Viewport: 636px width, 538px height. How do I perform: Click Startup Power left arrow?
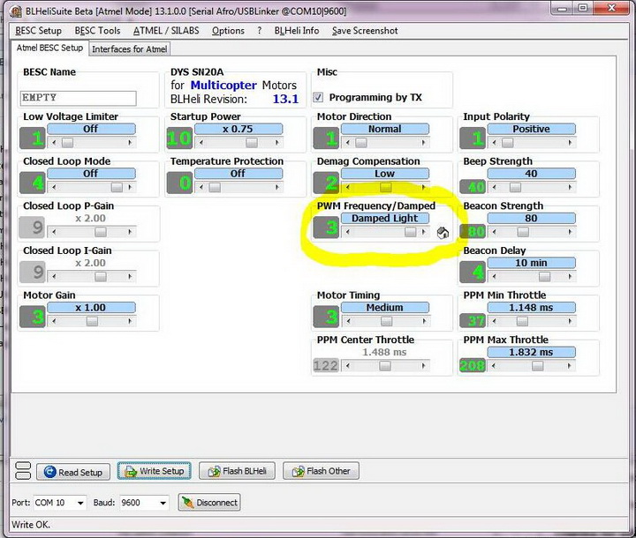pyautogui.click(x=201, y=143)
